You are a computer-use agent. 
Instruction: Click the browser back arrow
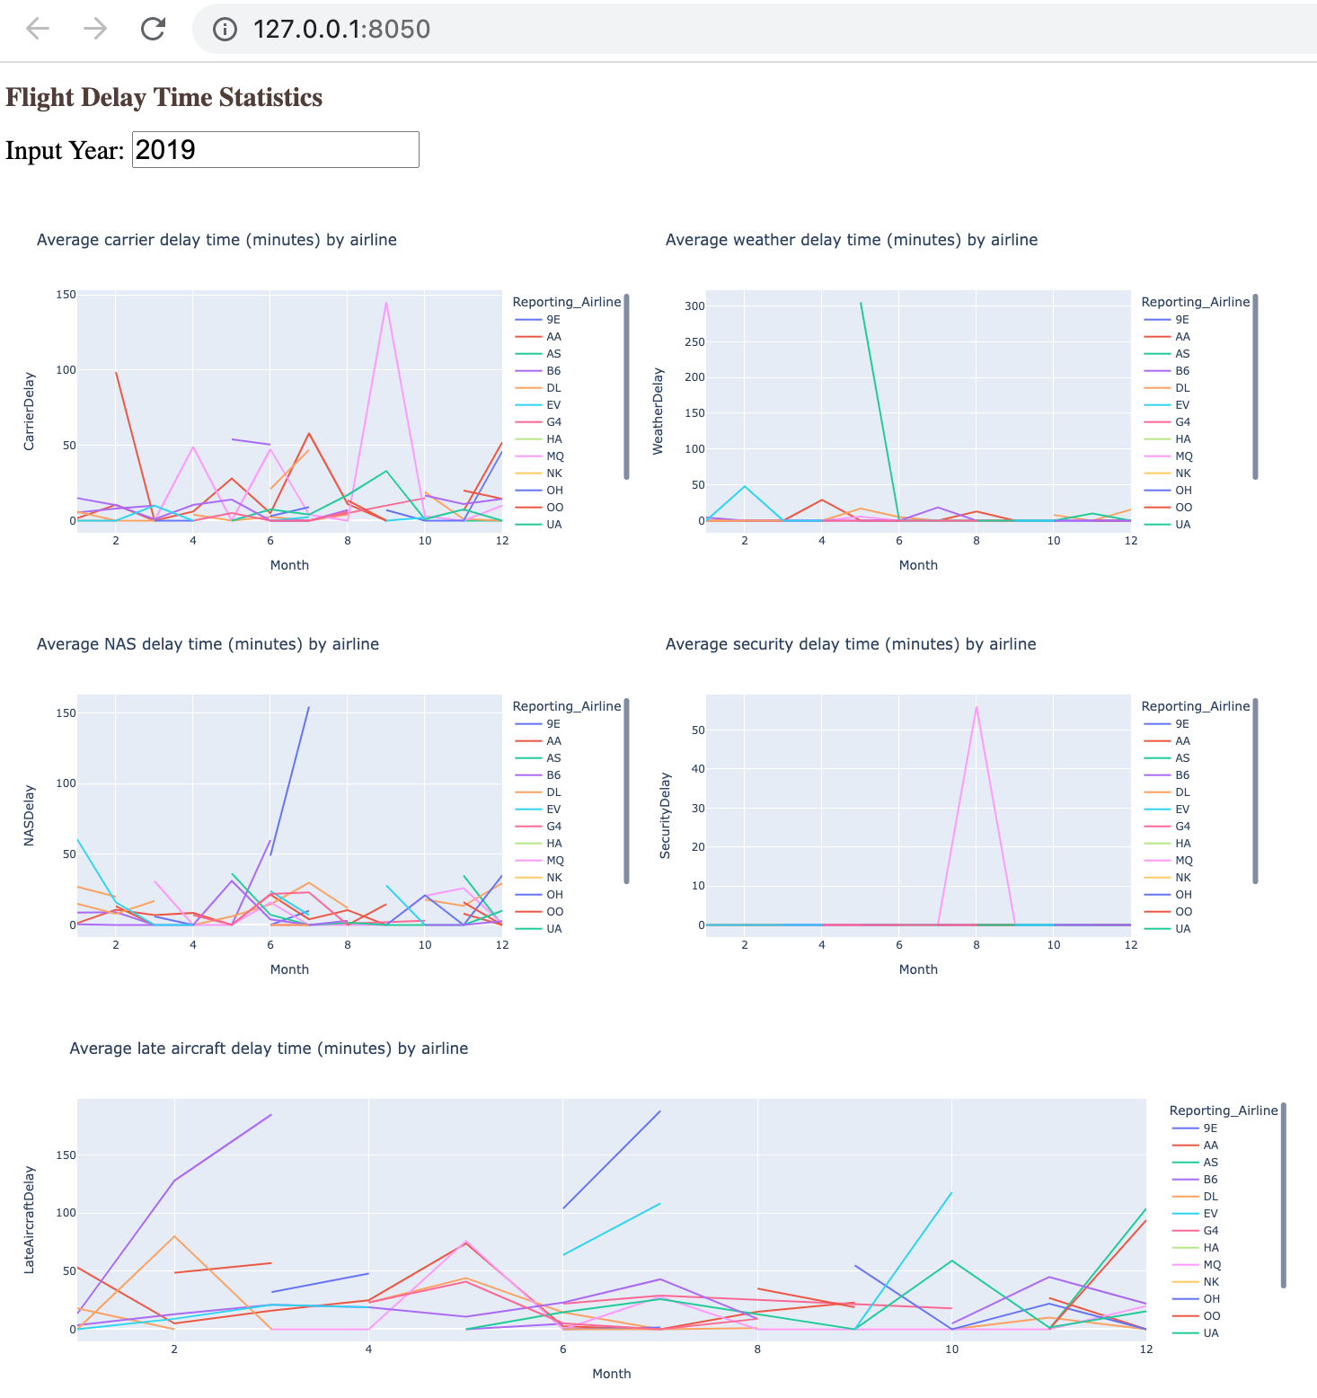pos(37,29)
